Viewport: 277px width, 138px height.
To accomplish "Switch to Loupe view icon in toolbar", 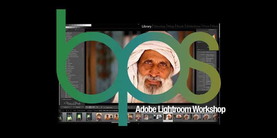I will [x=90, y=107].
